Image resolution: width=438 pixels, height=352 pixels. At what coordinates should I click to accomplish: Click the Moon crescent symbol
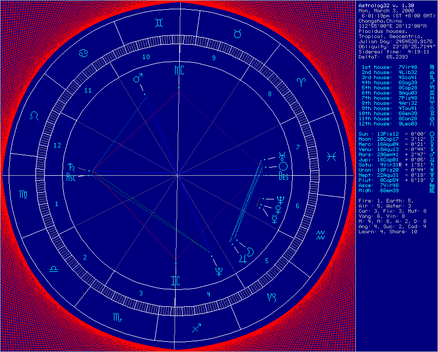point(251,251)
